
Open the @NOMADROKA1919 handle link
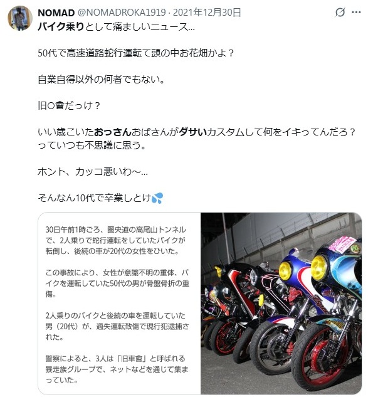[x=121, y=13]
